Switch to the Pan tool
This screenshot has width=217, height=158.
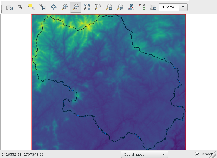54,7
